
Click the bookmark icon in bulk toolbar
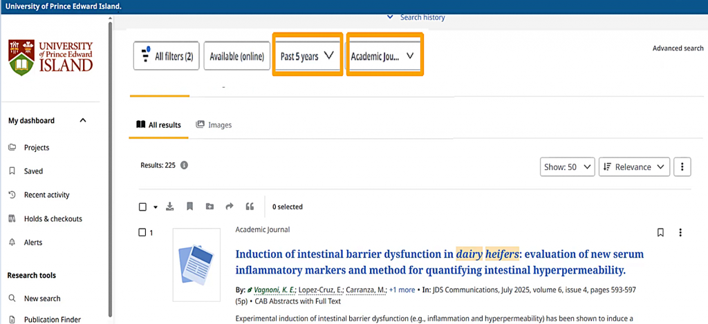pos(190,207)
